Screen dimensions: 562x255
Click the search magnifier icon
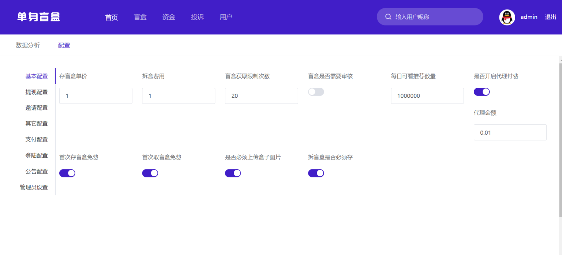pyautogui.click(x=388, y=16)
